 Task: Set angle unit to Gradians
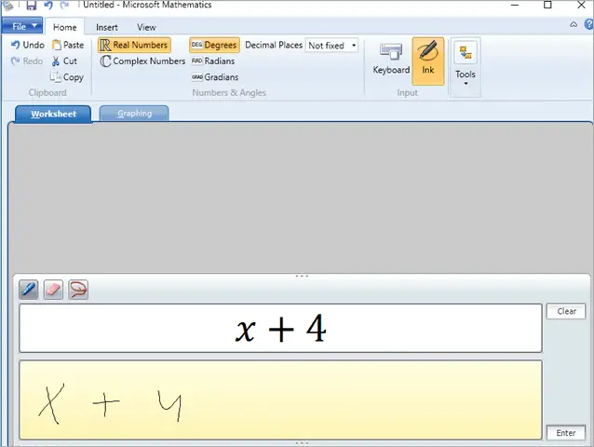point(215,77)
